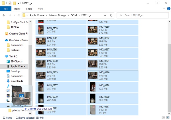Open the photos from folder under USB Drive
The width and height of the screenshot is (171, 120).
[18, 110]
